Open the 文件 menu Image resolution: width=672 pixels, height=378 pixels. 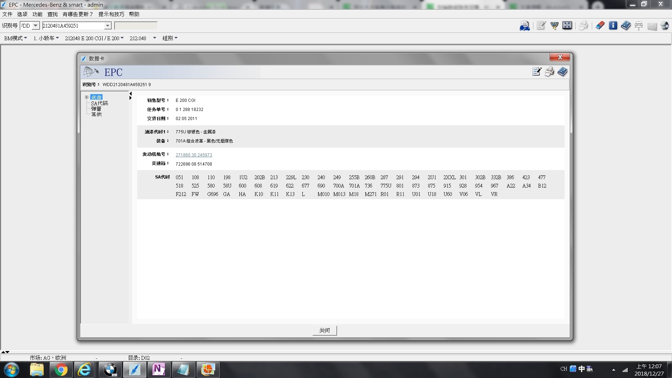point(7,14)
